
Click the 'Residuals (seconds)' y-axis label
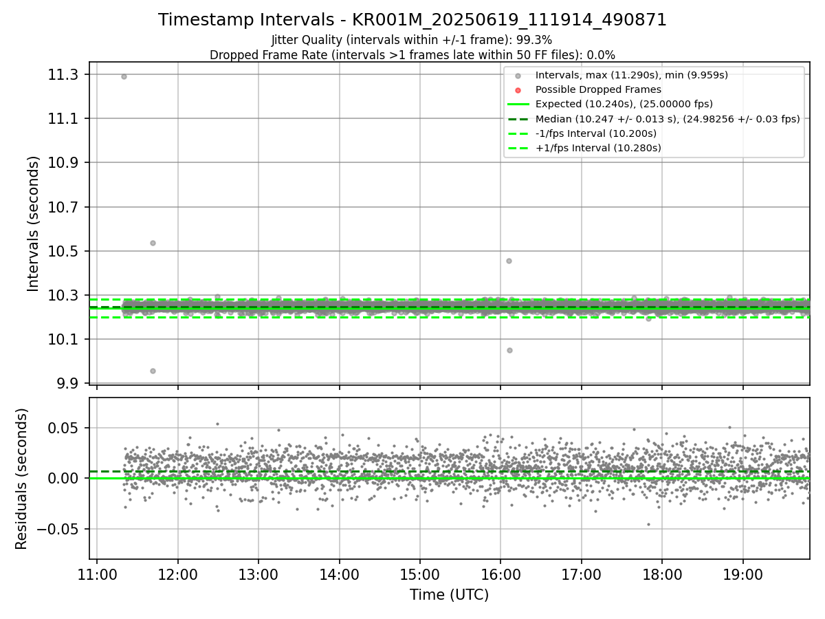(21, 479)
